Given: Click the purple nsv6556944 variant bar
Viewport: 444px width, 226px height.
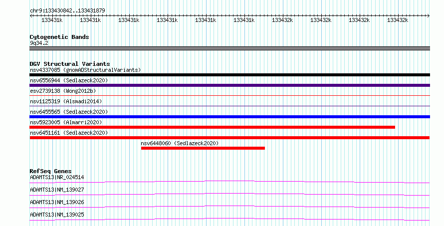Looking at the screenshot, I should [x=229, y=85].
